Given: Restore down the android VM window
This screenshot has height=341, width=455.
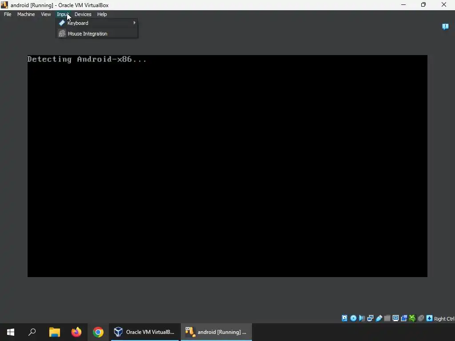Looking at the screenshot, I should coord(423,4).
